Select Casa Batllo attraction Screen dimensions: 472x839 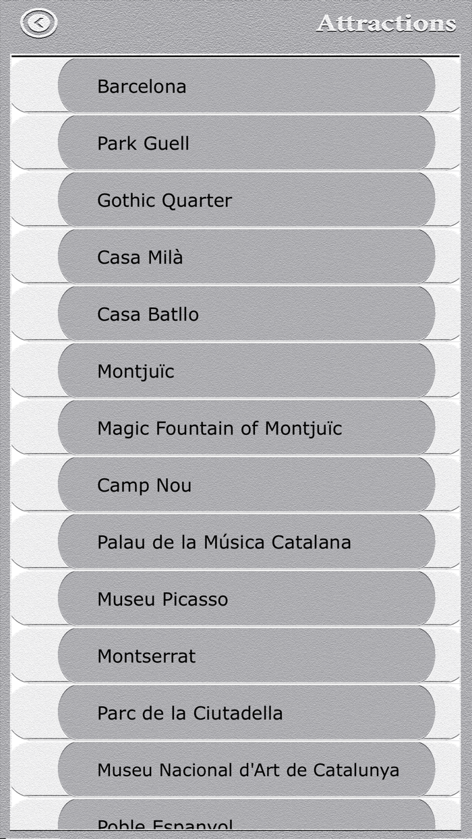246,314
